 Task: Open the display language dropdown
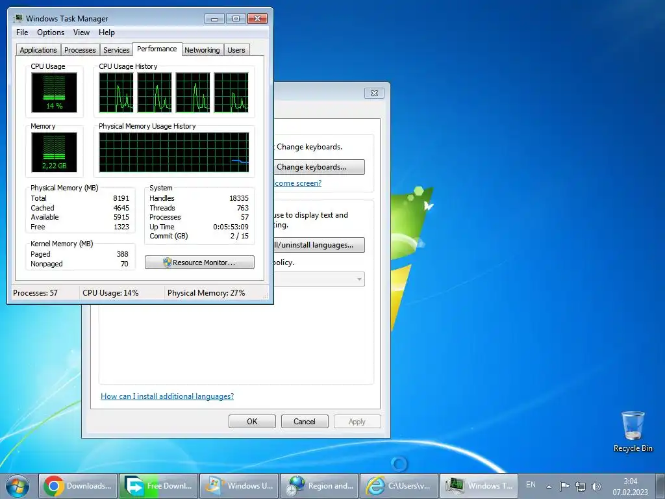click(x=318, y=279)
